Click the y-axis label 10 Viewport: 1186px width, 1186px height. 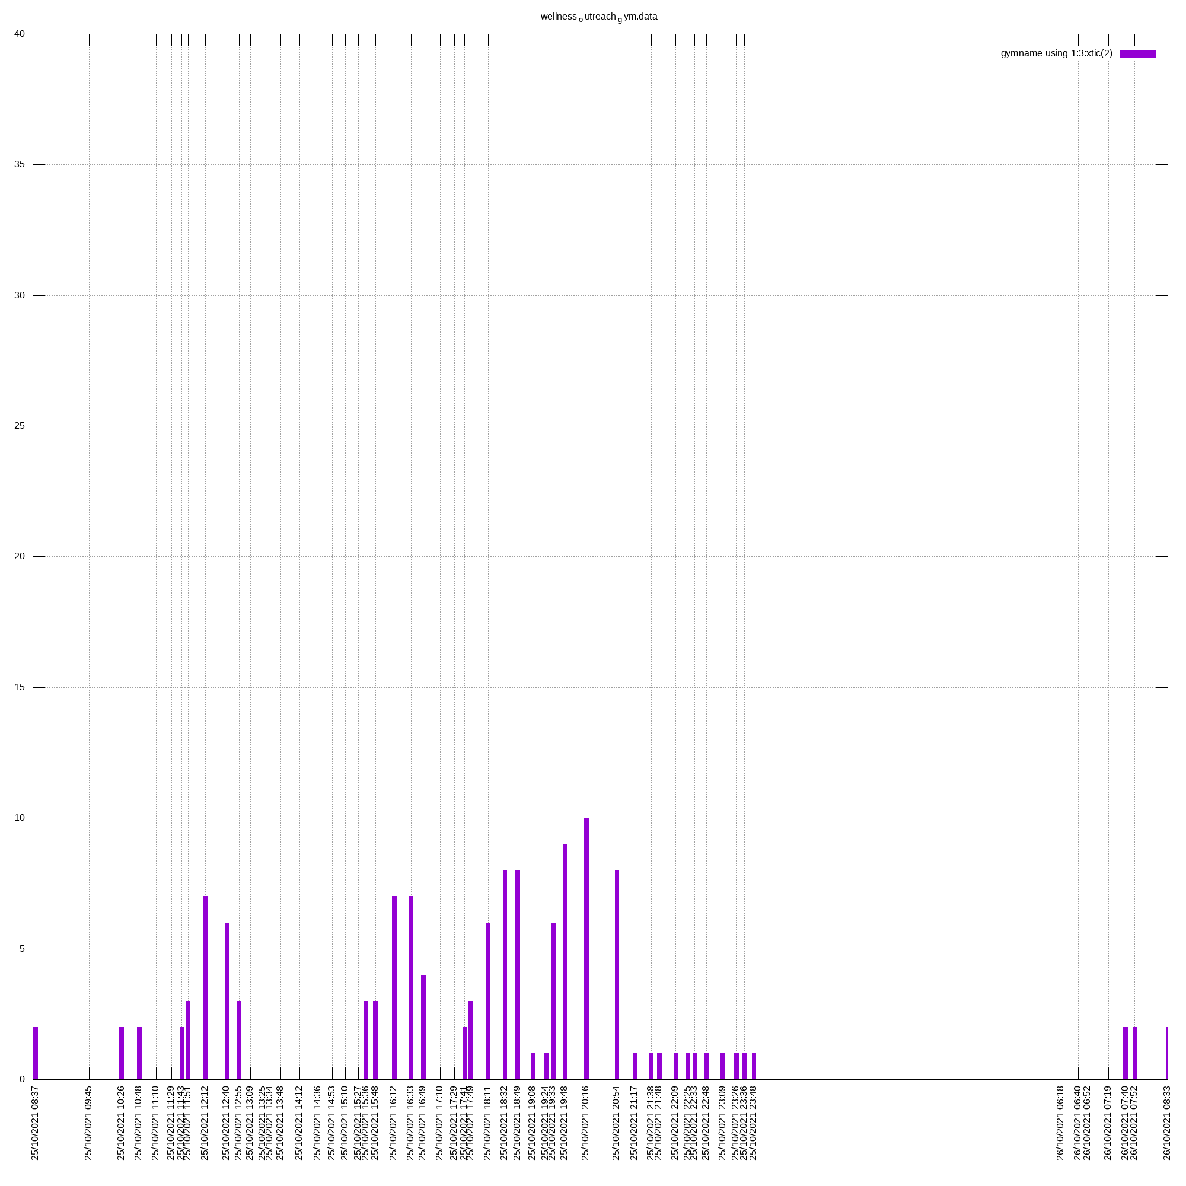20,818
